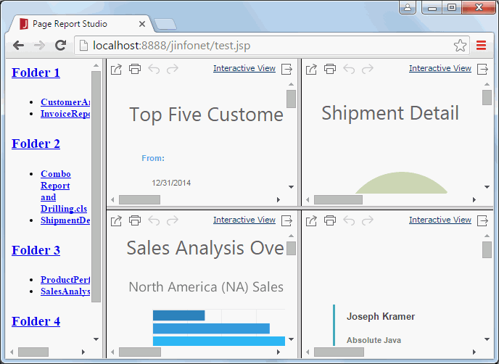Open a new browser tab
Viewport: 499px width, 364px height.
165,24
